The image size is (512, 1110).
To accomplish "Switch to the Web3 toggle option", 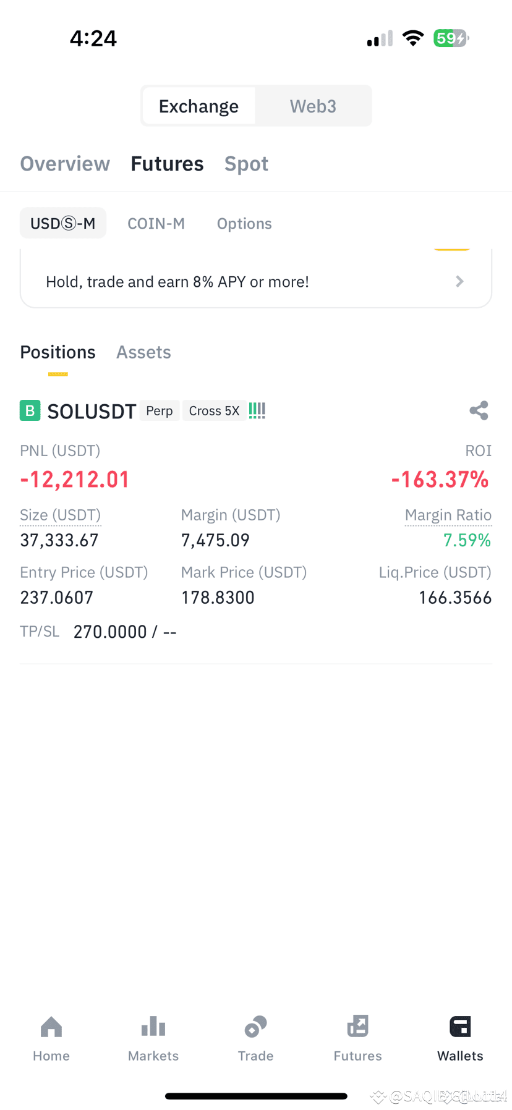I will click(313, 106).
